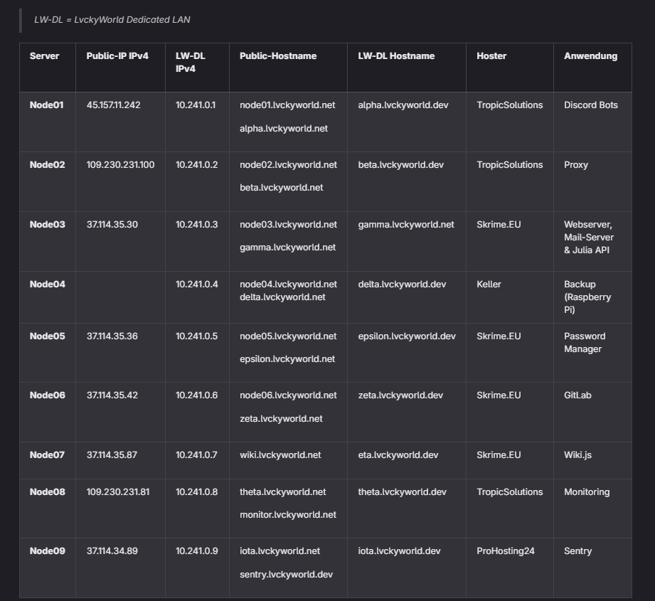Image resolution: width=655 pixels, height=601 pixels.
Task: Click the Hoster column header
Action: click(491, 56)
